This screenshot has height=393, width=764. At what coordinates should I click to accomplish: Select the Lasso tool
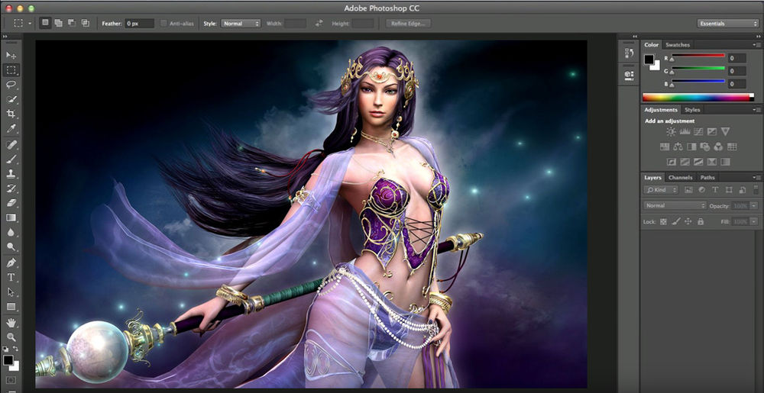coord(11,85)
